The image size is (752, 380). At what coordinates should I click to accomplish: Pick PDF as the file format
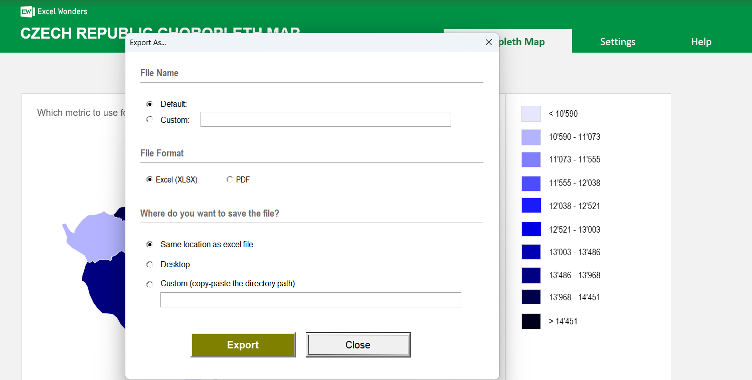[x=230, y=179]
